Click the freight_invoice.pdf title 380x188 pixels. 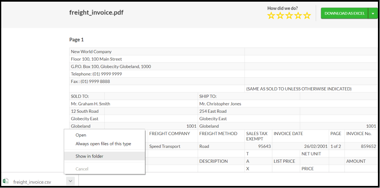[x=96, y=12]
